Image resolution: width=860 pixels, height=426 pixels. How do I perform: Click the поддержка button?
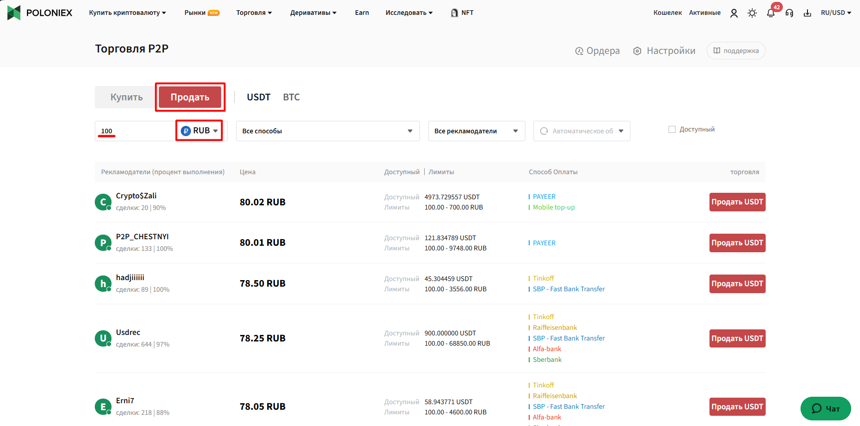pos(736,51)
